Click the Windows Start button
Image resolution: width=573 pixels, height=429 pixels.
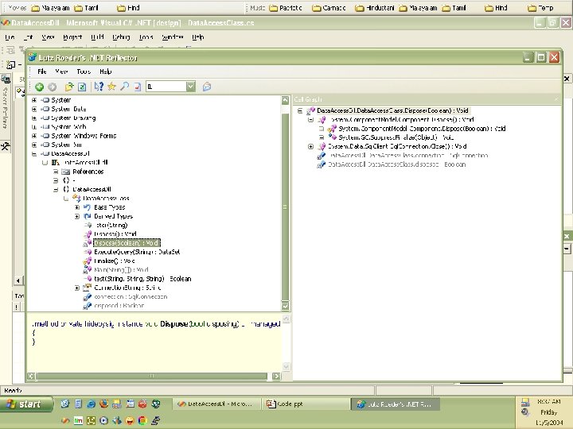[24, 404]
